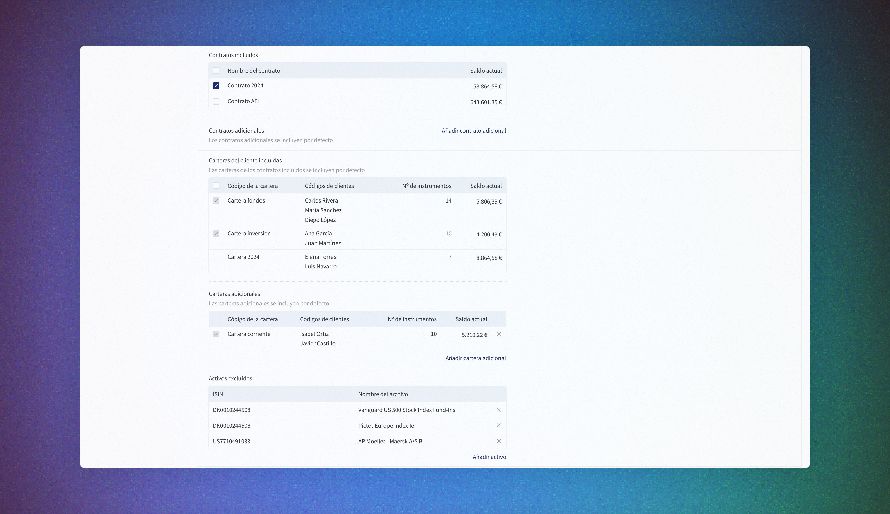Click the US7710491033 ISIN row

pyautogui.click(x=232, y=441)
